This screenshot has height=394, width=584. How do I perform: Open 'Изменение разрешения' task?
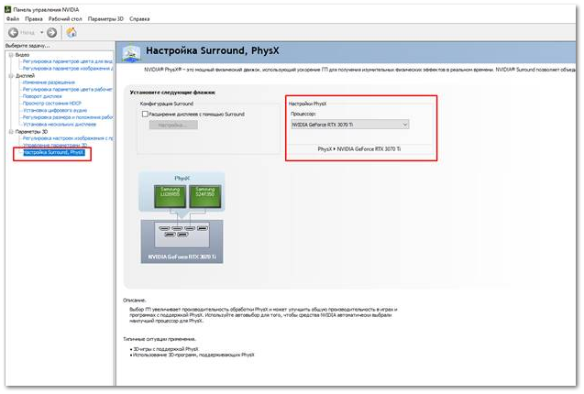point(49,82)
